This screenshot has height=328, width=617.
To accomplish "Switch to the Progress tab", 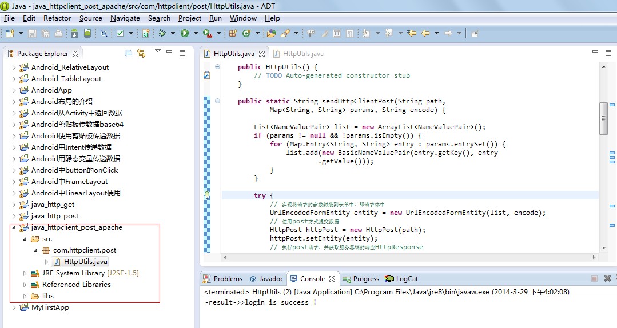I will [361, 278].
